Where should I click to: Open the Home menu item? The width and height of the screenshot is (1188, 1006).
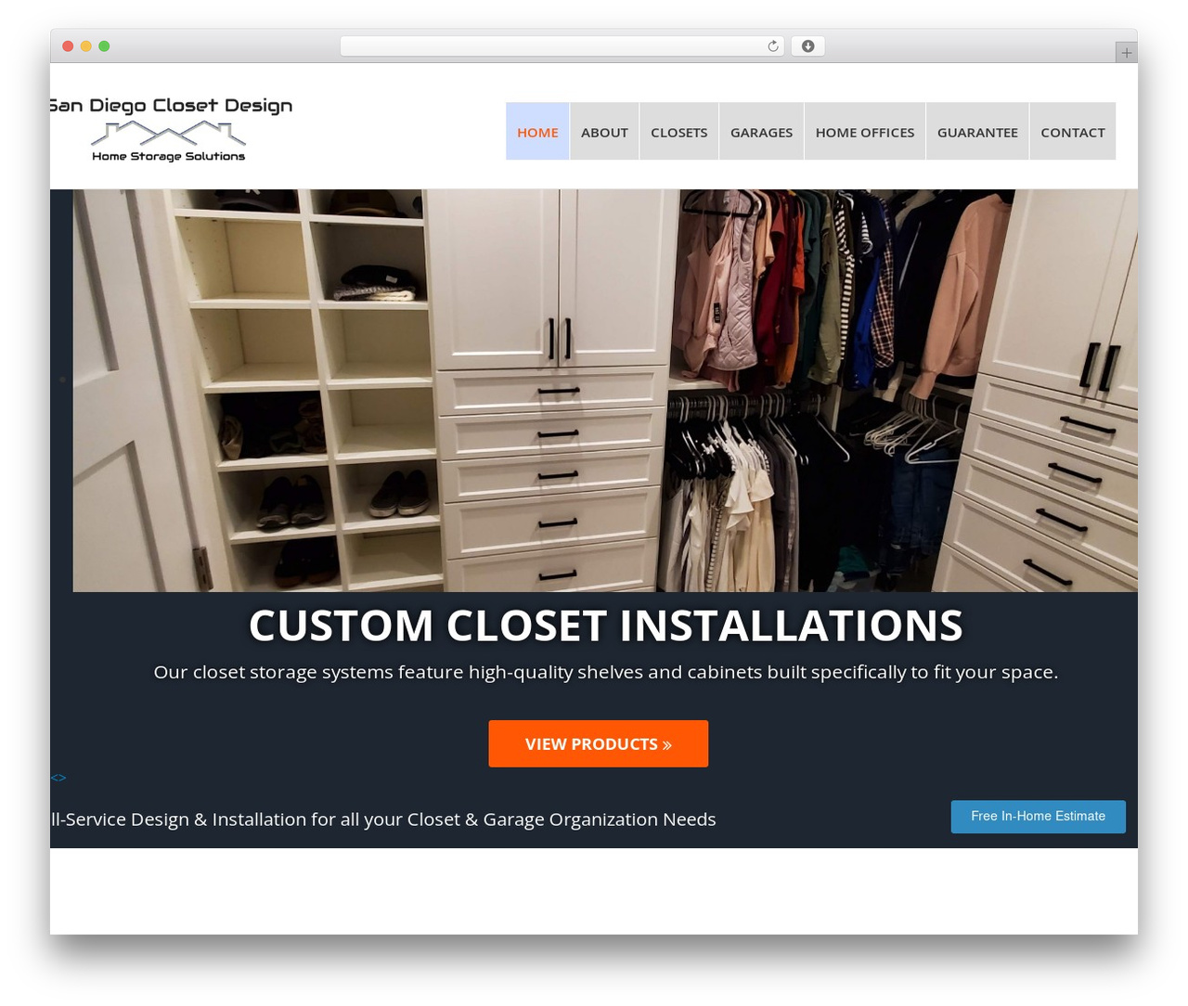tap(537, 132)
